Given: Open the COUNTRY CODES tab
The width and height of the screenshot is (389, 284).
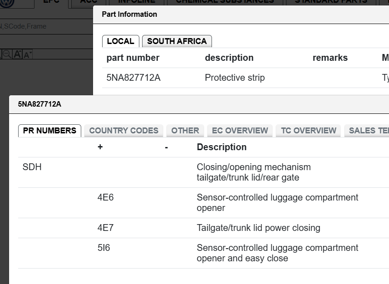Looking at the screenshot, I should 123,131.
